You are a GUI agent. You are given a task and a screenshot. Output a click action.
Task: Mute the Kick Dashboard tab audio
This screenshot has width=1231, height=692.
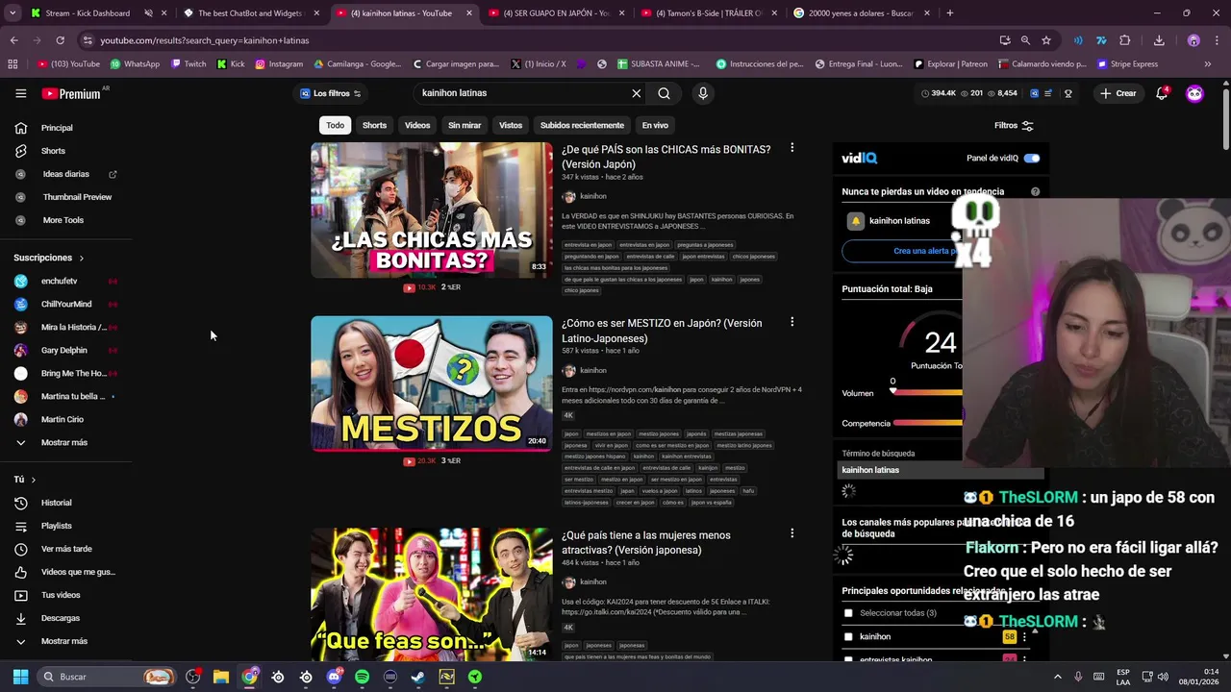(x=148, y=13)
